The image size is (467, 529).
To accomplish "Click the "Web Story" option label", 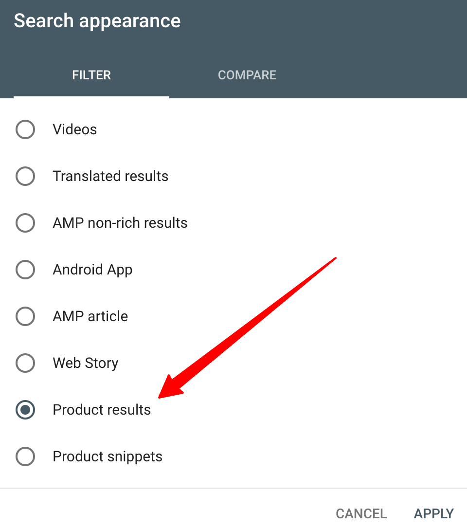I will click(x=86, y=363).
